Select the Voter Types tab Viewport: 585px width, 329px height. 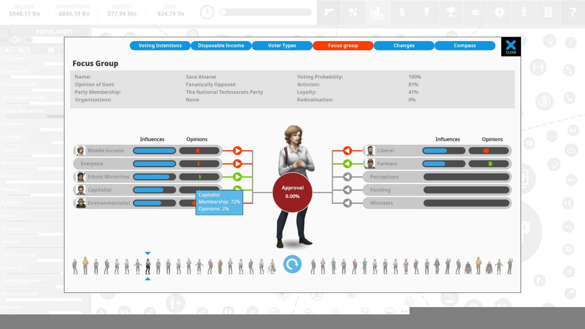pyautogui.click(x=282, y=45)
